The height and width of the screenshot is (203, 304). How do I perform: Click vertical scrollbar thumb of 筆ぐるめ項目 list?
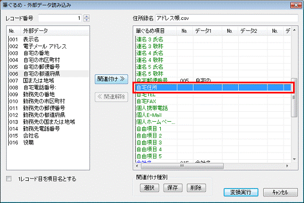[294, 97]
